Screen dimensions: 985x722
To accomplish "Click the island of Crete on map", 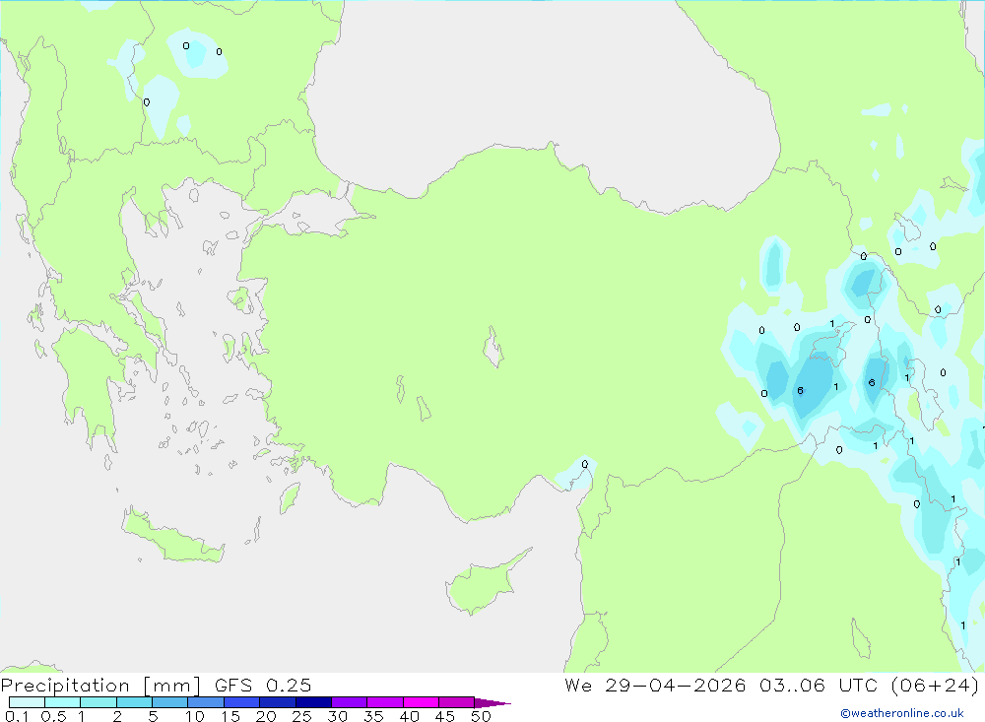I will coord(172,536).
